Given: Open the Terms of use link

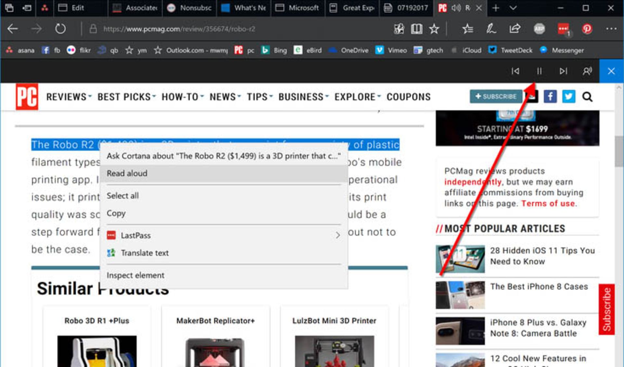Looking at the screenshot, I should click(x=548, y=203).
